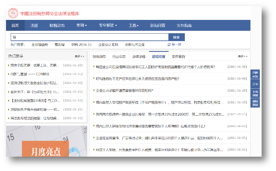Open article about CDR税收
The width and height of the screenshot is (276, 171).
(x=30, y=74)
